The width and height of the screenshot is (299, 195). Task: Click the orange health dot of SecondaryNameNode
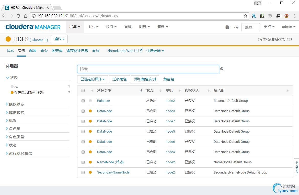[90, 172]
